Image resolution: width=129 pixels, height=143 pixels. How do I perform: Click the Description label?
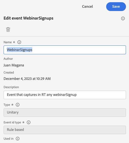click(11, 87)
